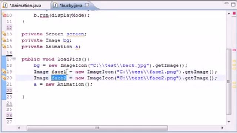
Task: Click the loadPics method name
Action: pyautogui.click(x=69, y=59)
